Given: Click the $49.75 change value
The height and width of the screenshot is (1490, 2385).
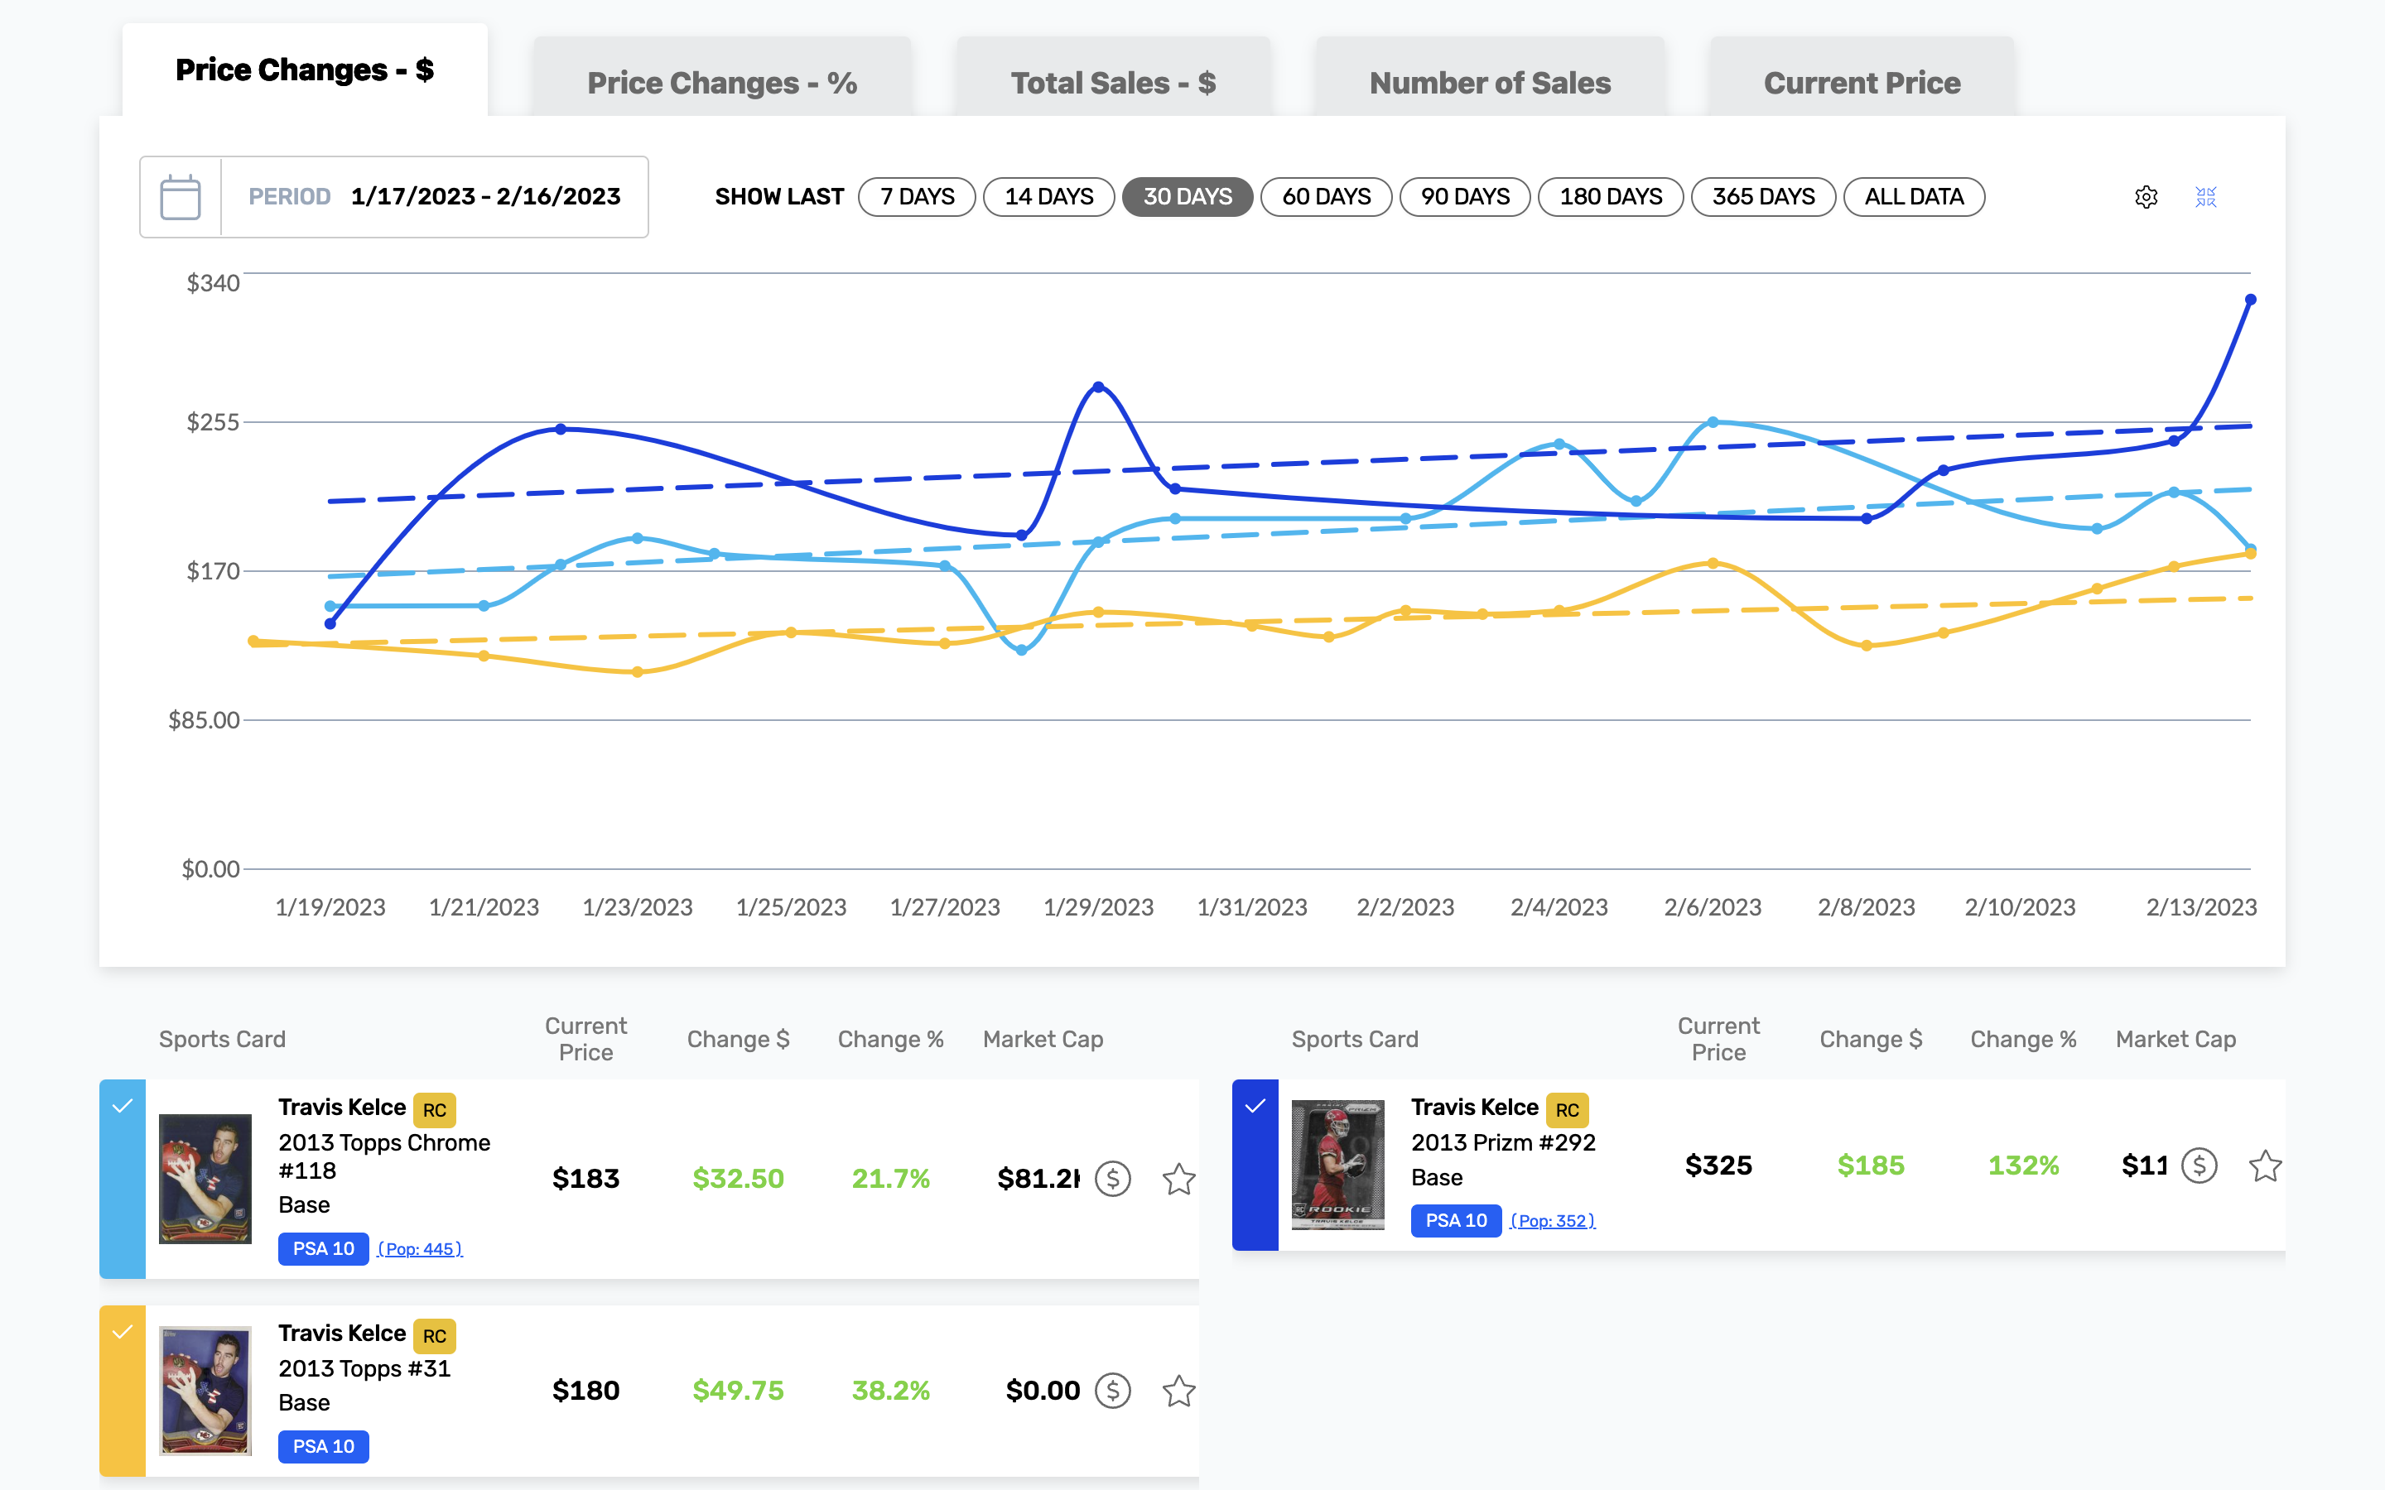Looking at the screenshot, I should coord(738,1391).
